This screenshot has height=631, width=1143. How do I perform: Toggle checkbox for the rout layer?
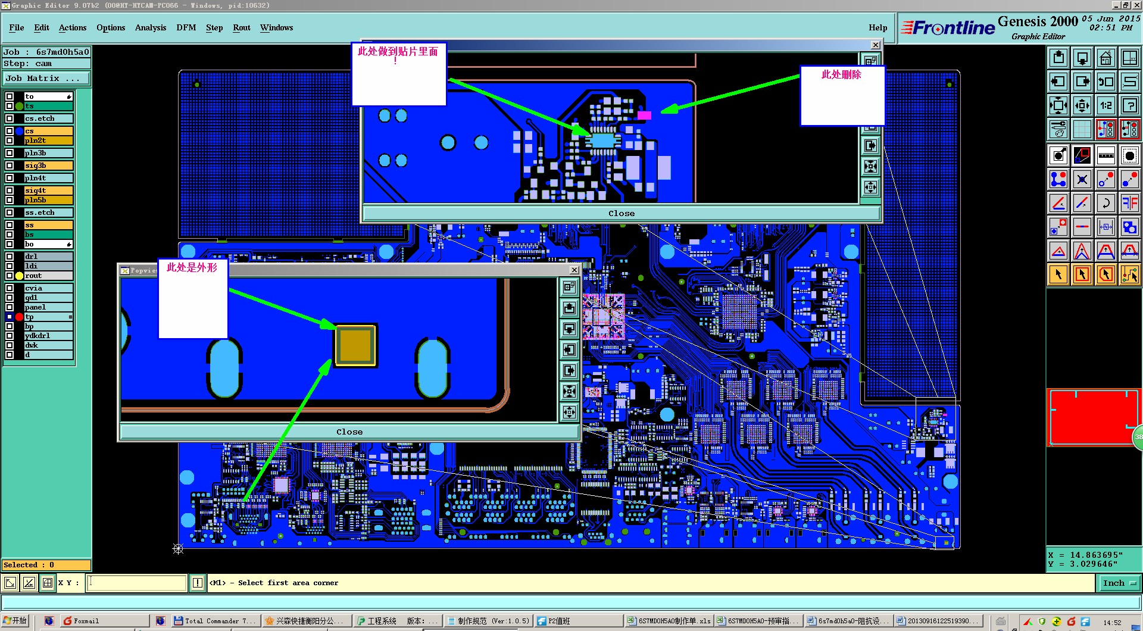(10, 276)
